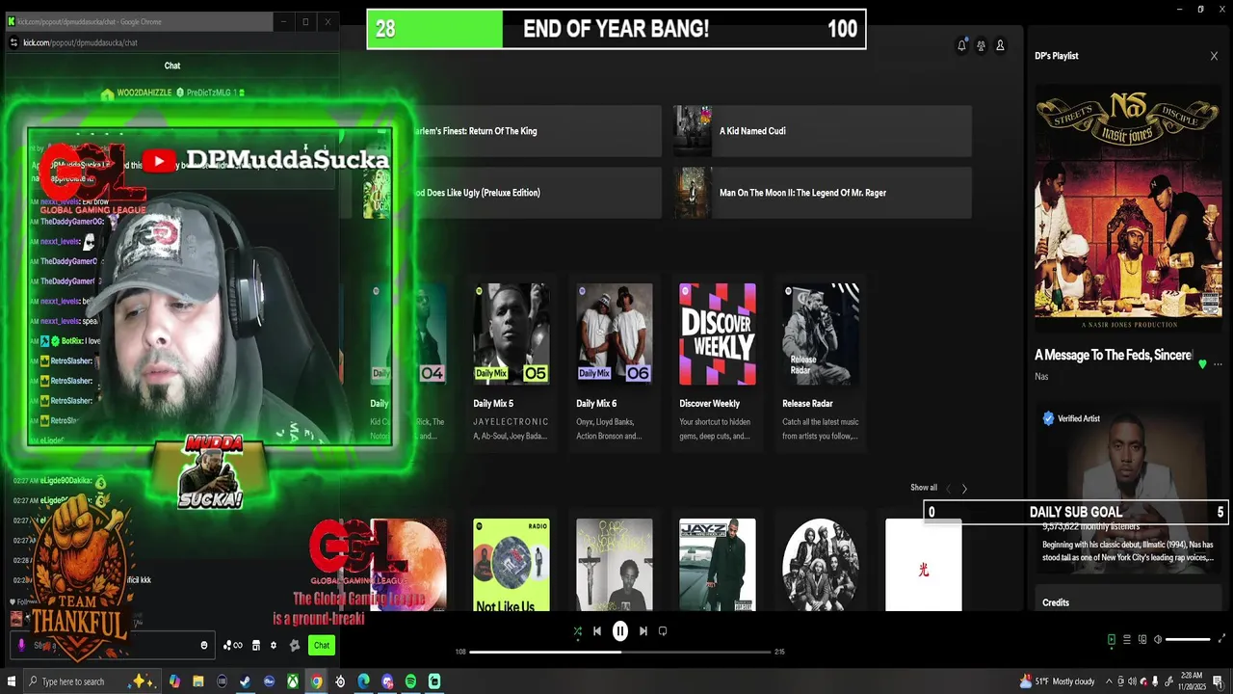This screenshot has height=694, width=1233.
Task: Open Copilot from the taskbar
Action: pos(174,681)
